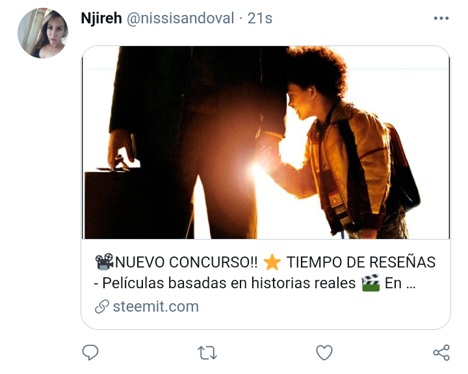468x374 pixels.
Task: Click the movie camera emoji in card title
Action: (104, 262)
